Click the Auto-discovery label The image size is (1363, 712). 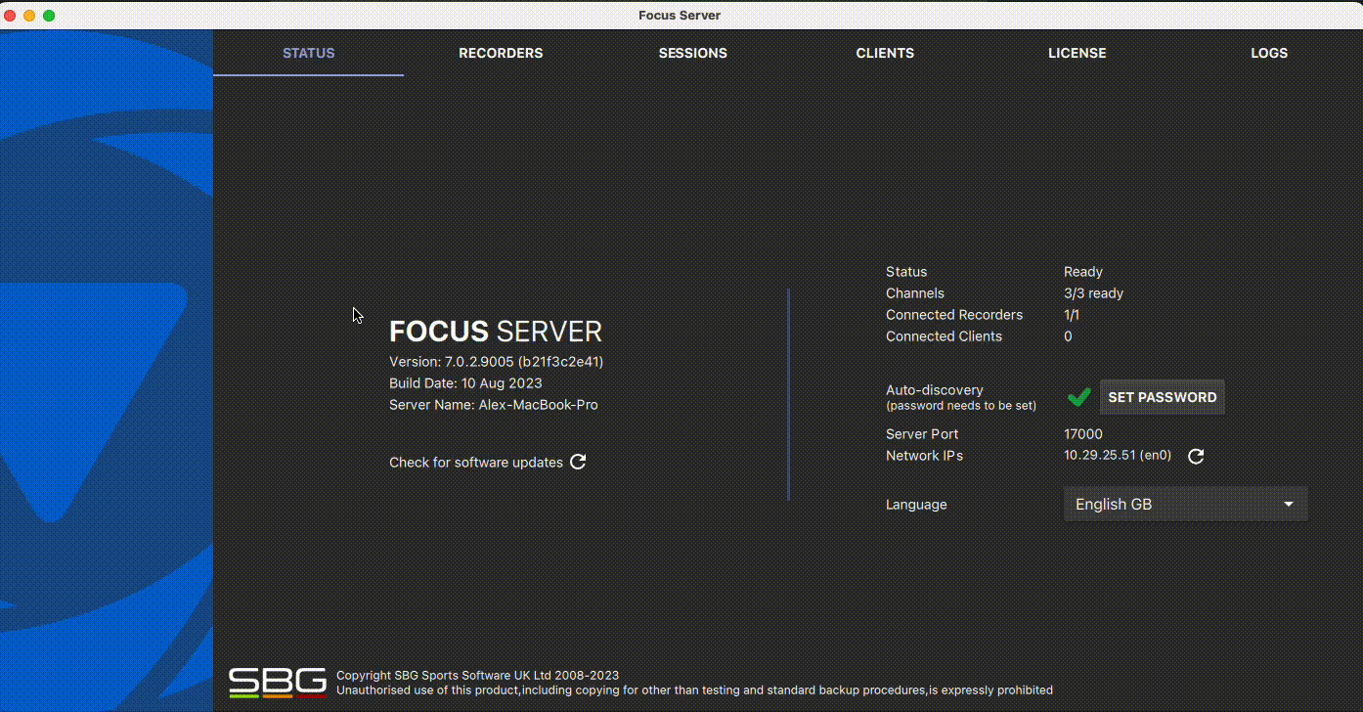pyautogui.click(x=935, y=390)
